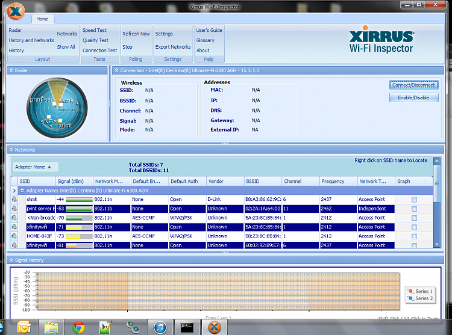Stop polling
Viewport: 452px width, 335px height.
point(127,47)
